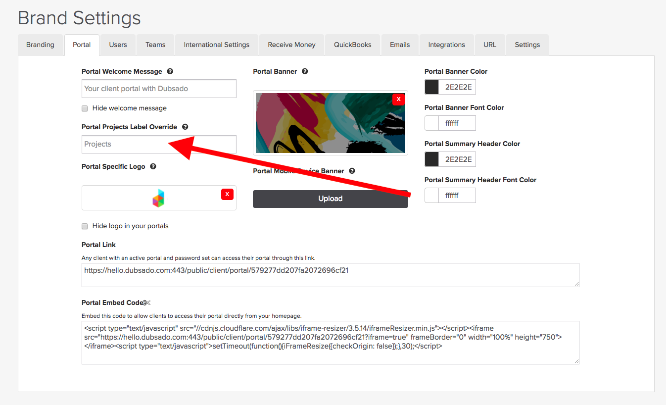666x405 pixels.
Task: Select the Portal tab
Action: [82, 45]
